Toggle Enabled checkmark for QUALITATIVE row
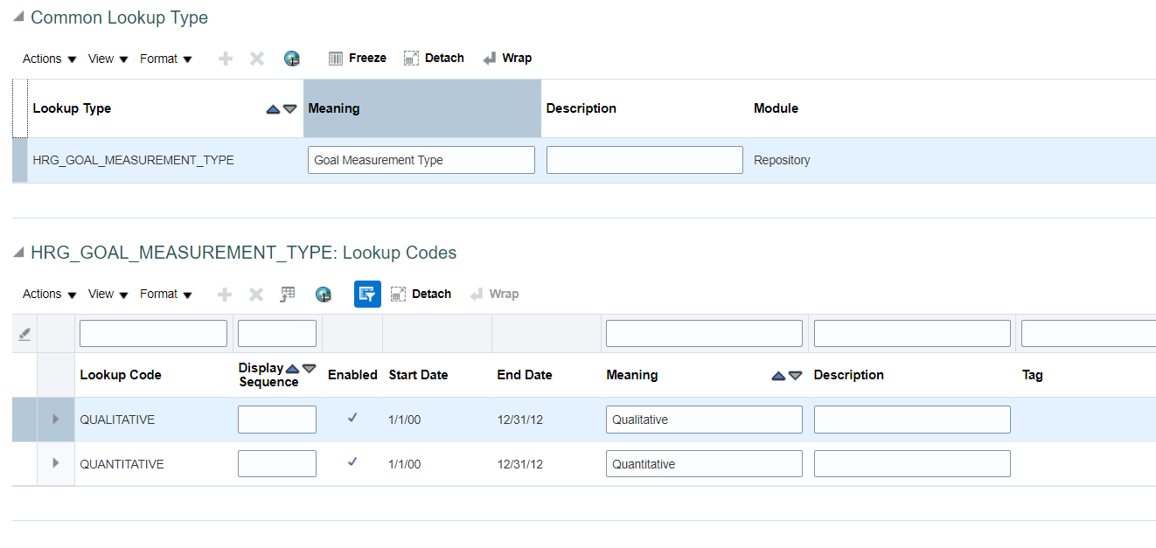This screenshot has height=548, width=1156. [352, 419]
